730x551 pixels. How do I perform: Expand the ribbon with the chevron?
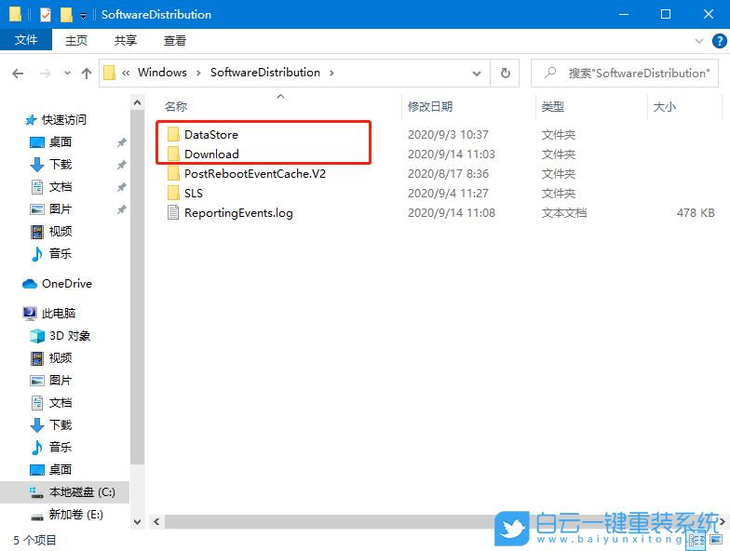pos(698,41)
